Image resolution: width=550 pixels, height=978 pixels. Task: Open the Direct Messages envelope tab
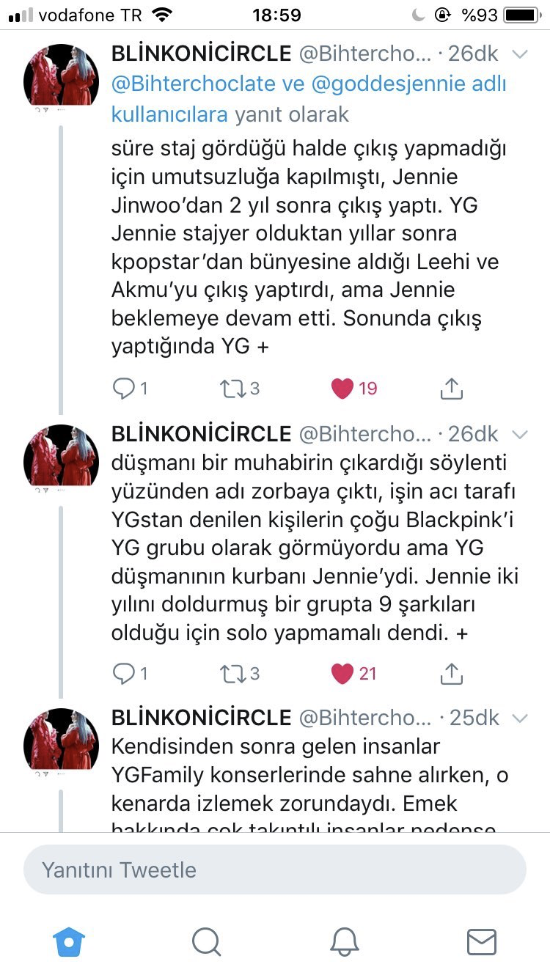[x=481, y=941]
